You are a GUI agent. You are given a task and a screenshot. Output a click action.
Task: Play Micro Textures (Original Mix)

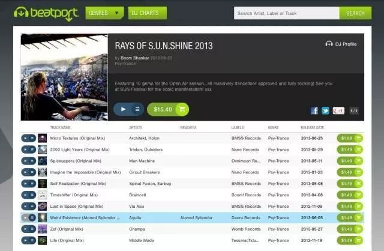[25, 138]
